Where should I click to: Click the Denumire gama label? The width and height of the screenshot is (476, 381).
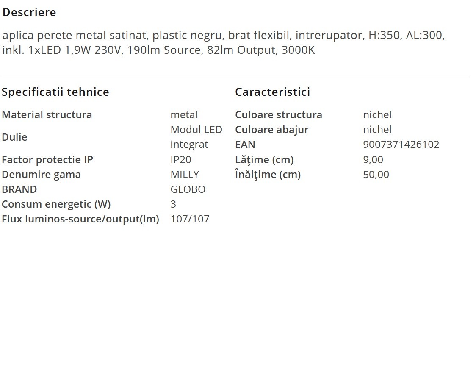coord(41,175)
